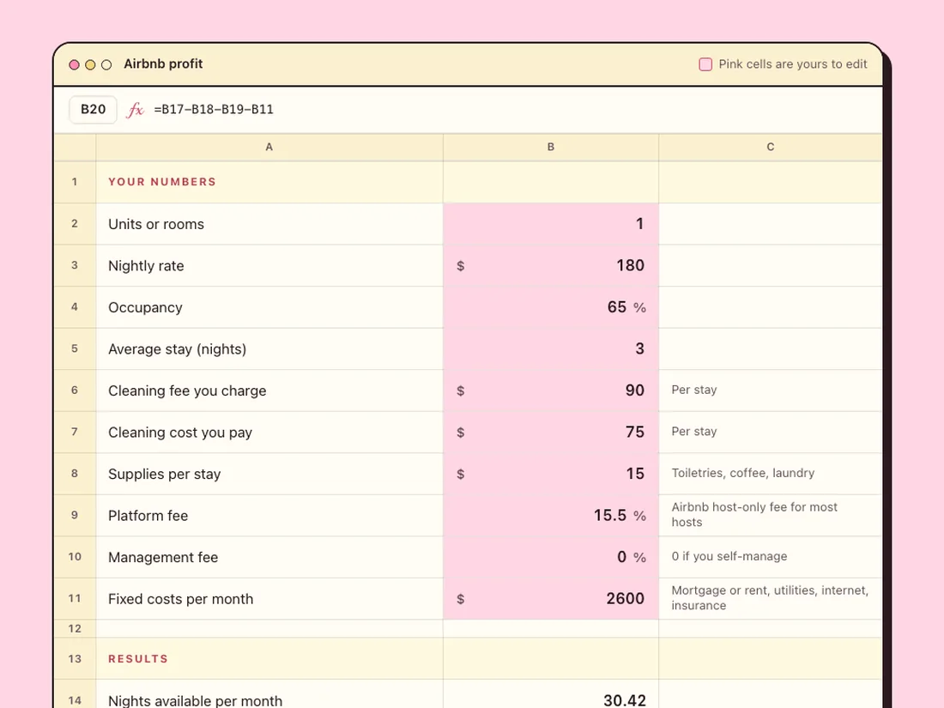Edit the Nightly rate value 180
This screenshot has width=944, height=708.
click(x=551, y=265)
